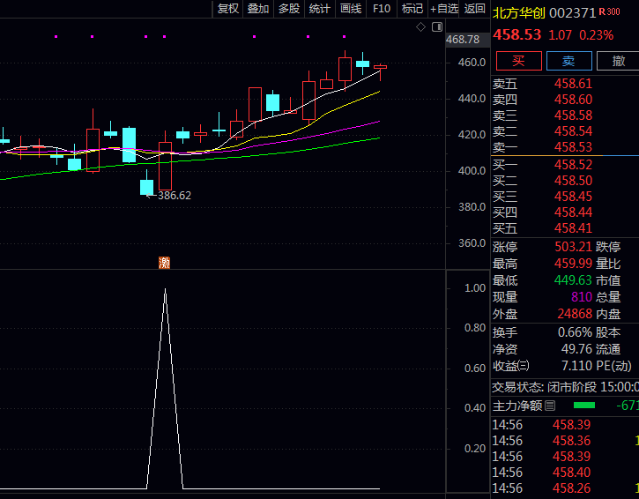Select 卖五 price 458.61
Screen dimensions: 639x499
[x=573, y=84]
